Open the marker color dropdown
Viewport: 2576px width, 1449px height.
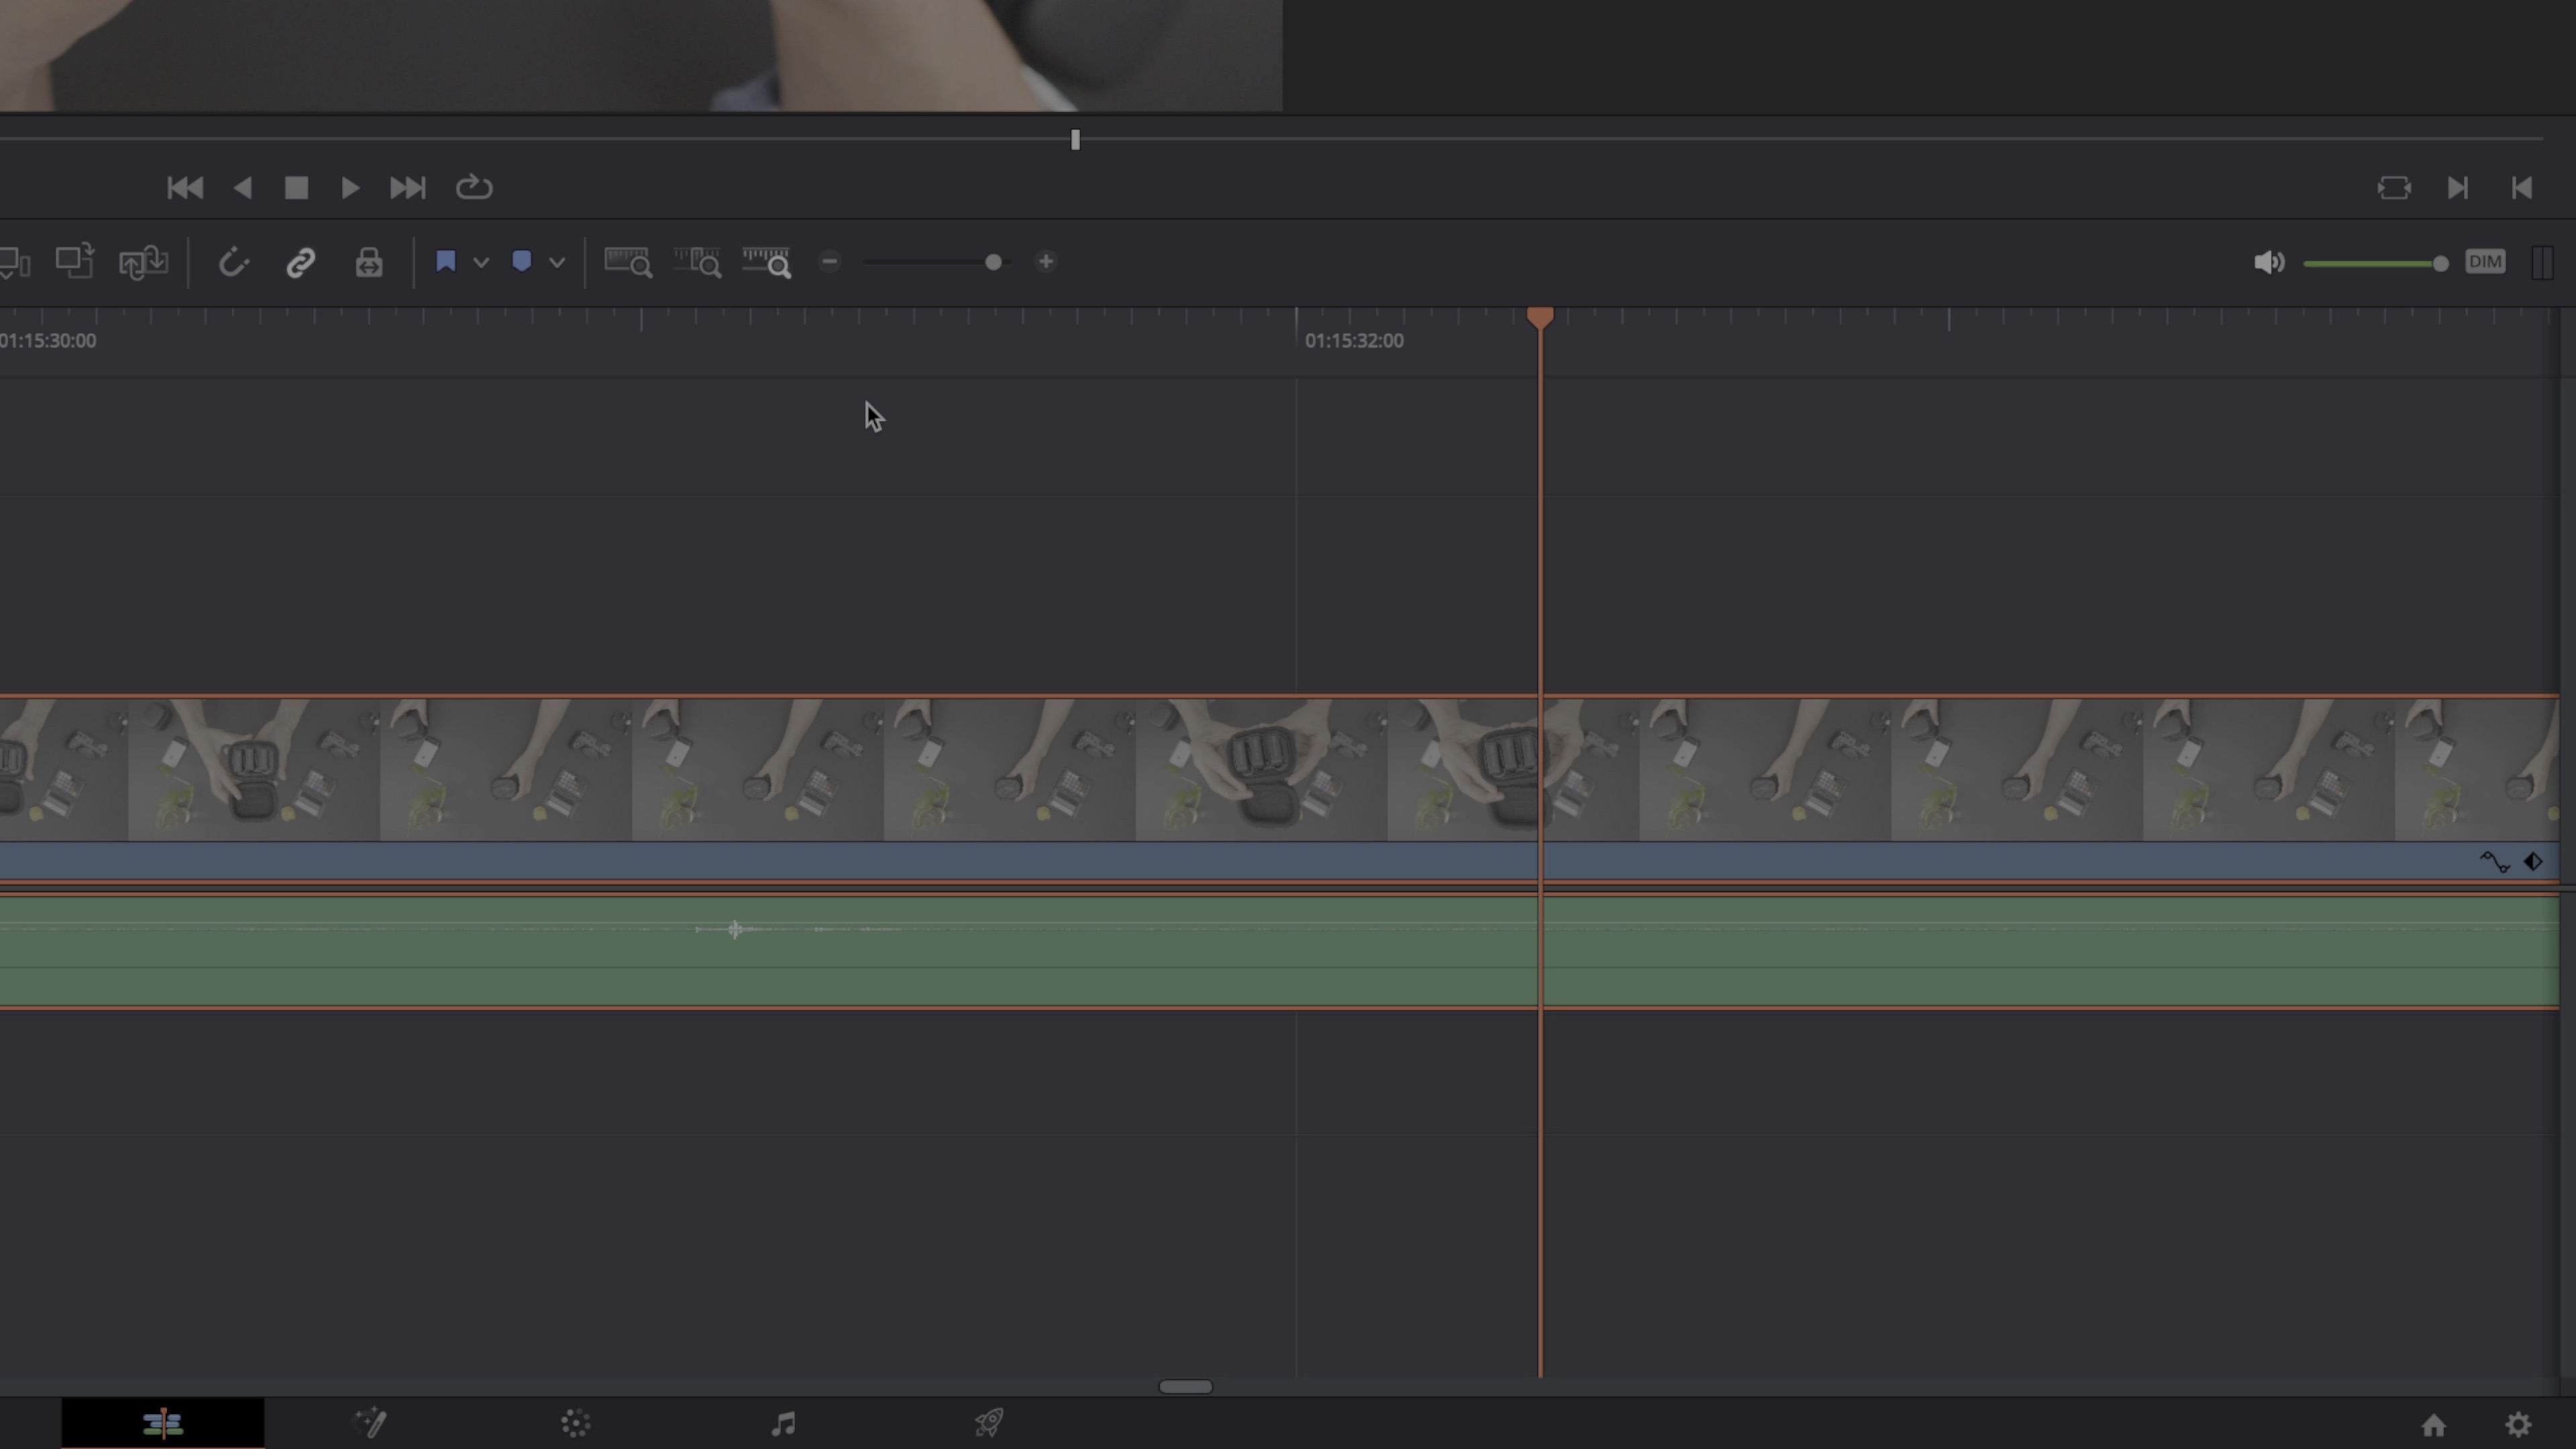(557, 262)
